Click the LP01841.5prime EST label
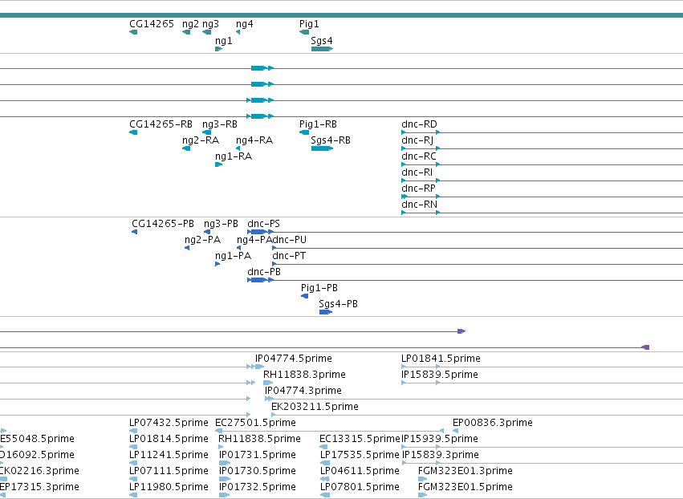 click(441, 359)
